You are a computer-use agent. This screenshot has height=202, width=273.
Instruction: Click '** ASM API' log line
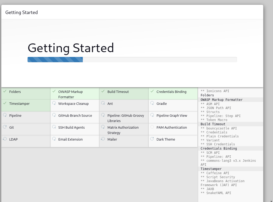(x=210, y=104)
